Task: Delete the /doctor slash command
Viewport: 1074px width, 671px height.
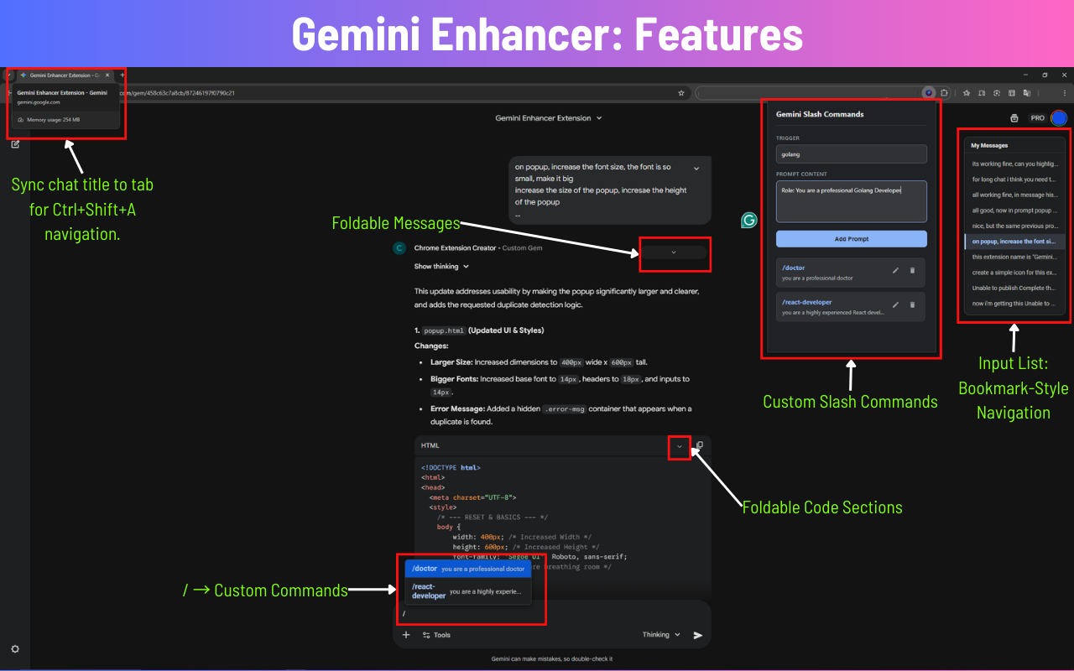Action: [913, 270]
